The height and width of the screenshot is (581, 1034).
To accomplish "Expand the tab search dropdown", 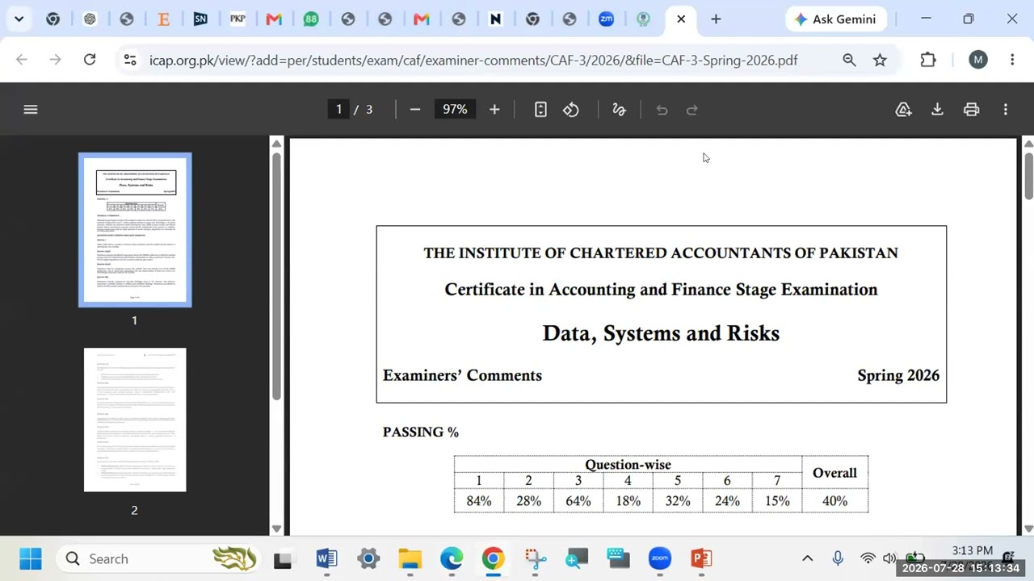I will click(19, 19).
